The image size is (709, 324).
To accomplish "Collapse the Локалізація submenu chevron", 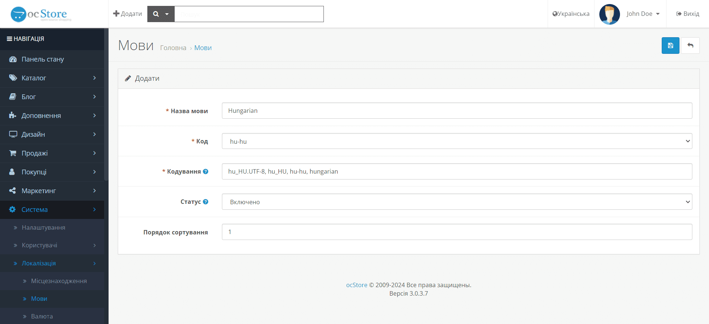I will pyautogui.click(x=95, y=263).
